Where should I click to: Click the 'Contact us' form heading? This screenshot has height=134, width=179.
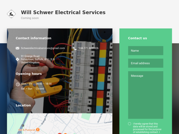click(x=138, y=38)
